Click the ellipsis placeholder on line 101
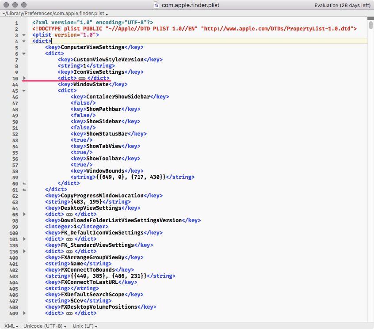This screenshot has width=374, height=329. click(x=69, y=239)
